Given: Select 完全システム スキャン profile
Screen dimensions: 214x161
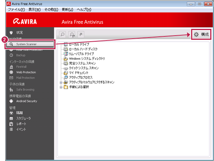Looking at the screenshot, I should click(x=82, y=63).
